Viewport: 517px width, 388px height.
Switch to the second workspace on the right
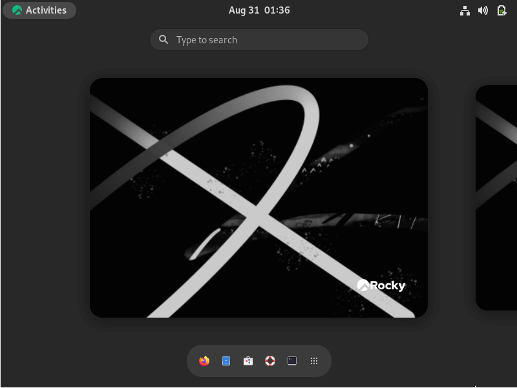tap(496, 198)
